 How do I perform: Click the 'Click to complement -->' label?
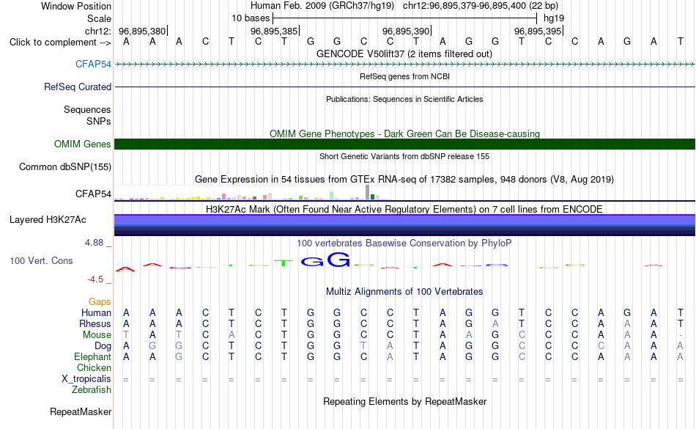click(60, 43)
